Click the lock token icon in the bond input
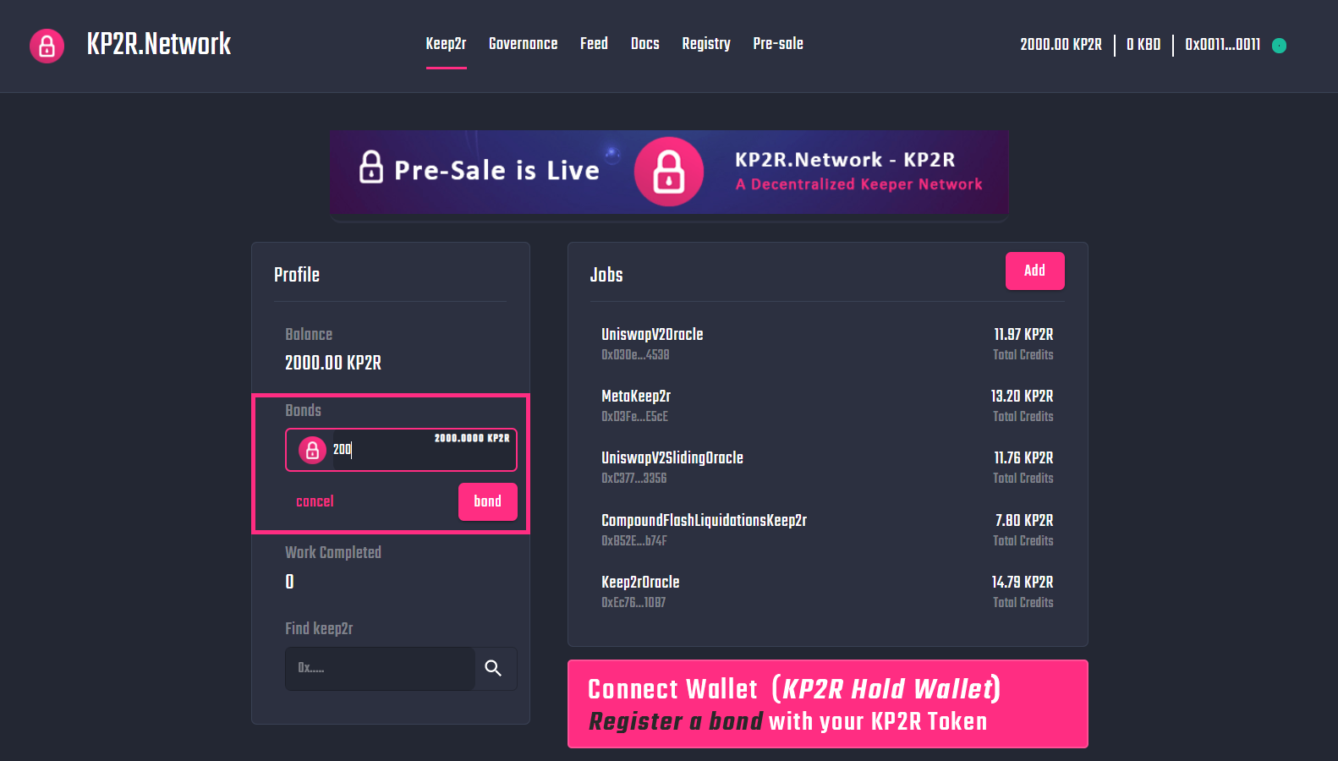 tap(312, 450)
